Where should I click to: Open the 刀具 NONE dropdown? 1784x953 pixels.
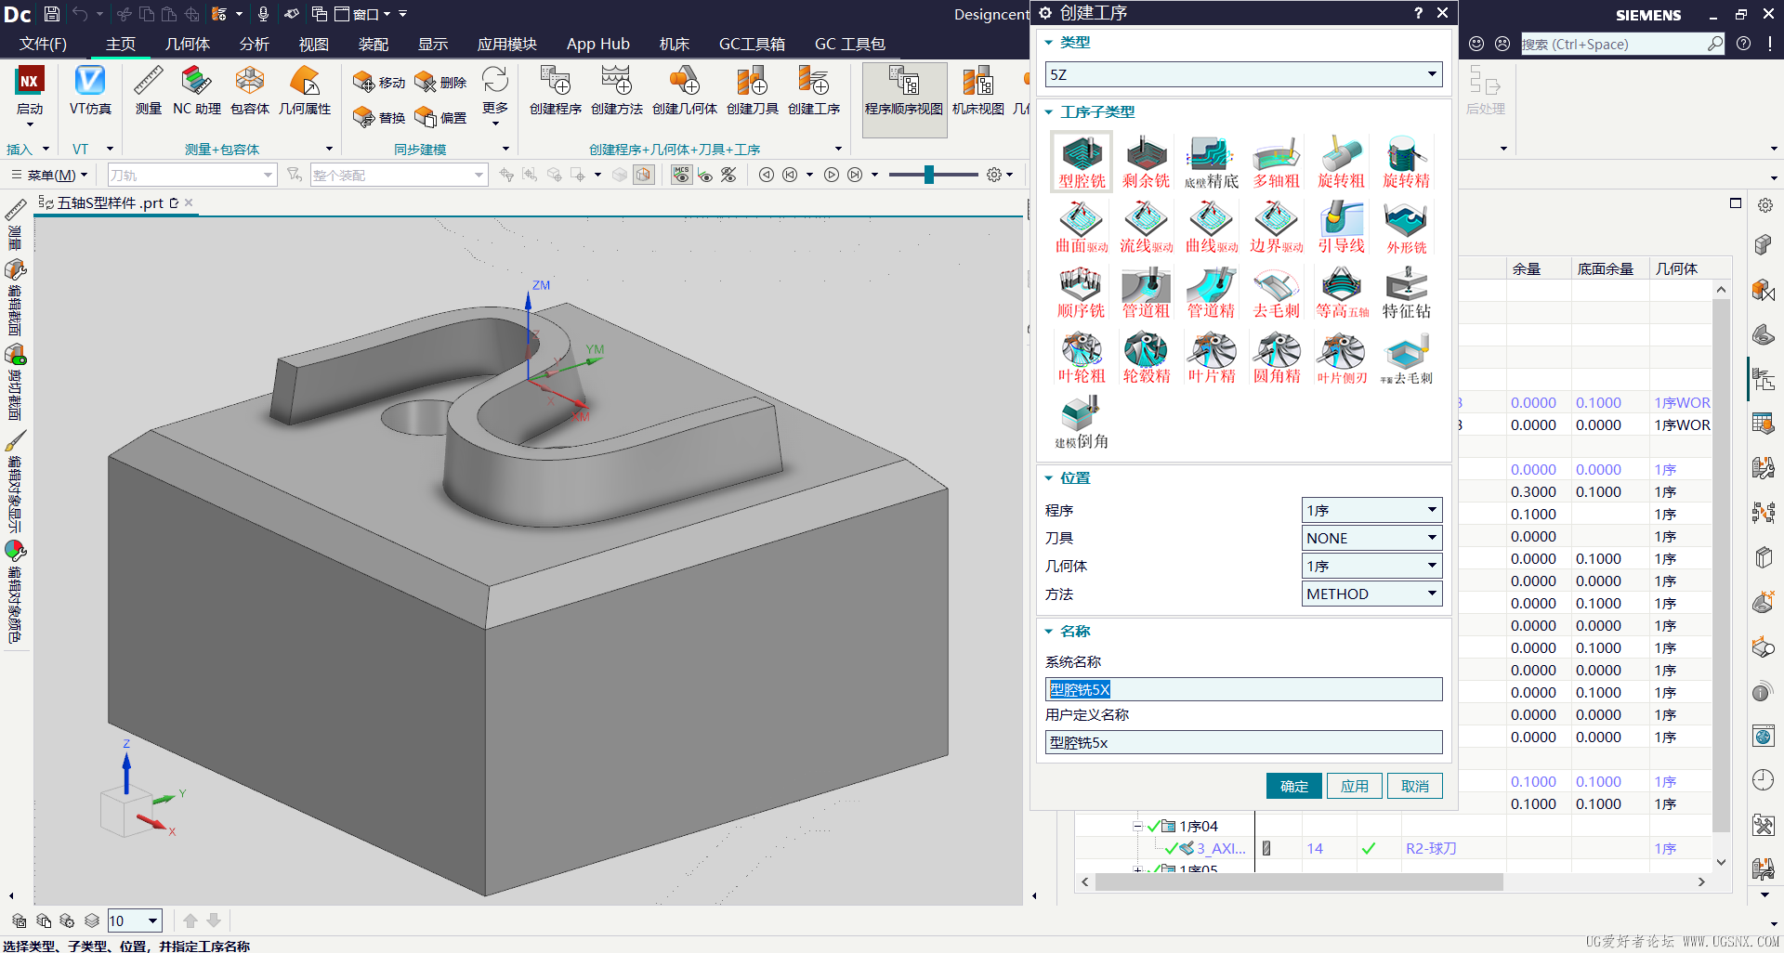(x=1431, y=538)
